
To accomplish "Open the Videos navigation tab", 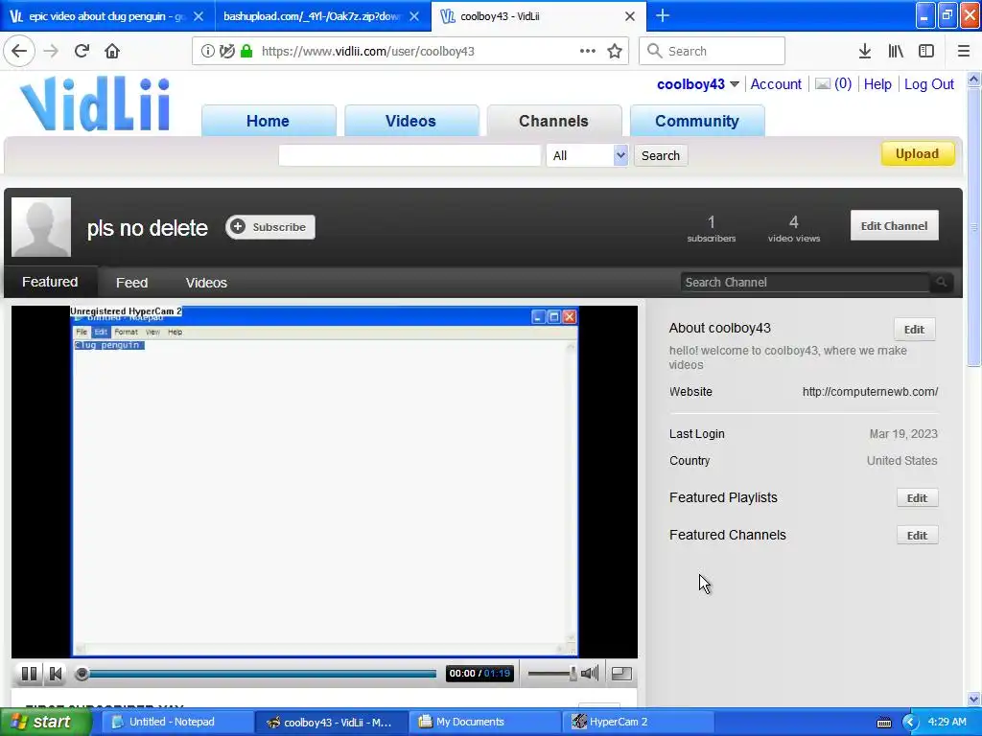I will coord(410,121).
